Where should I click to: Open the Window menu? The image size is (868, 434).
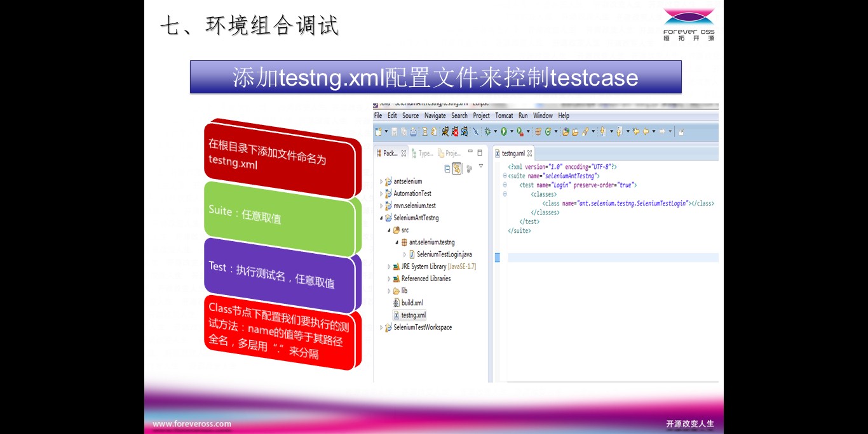point(543,115)
